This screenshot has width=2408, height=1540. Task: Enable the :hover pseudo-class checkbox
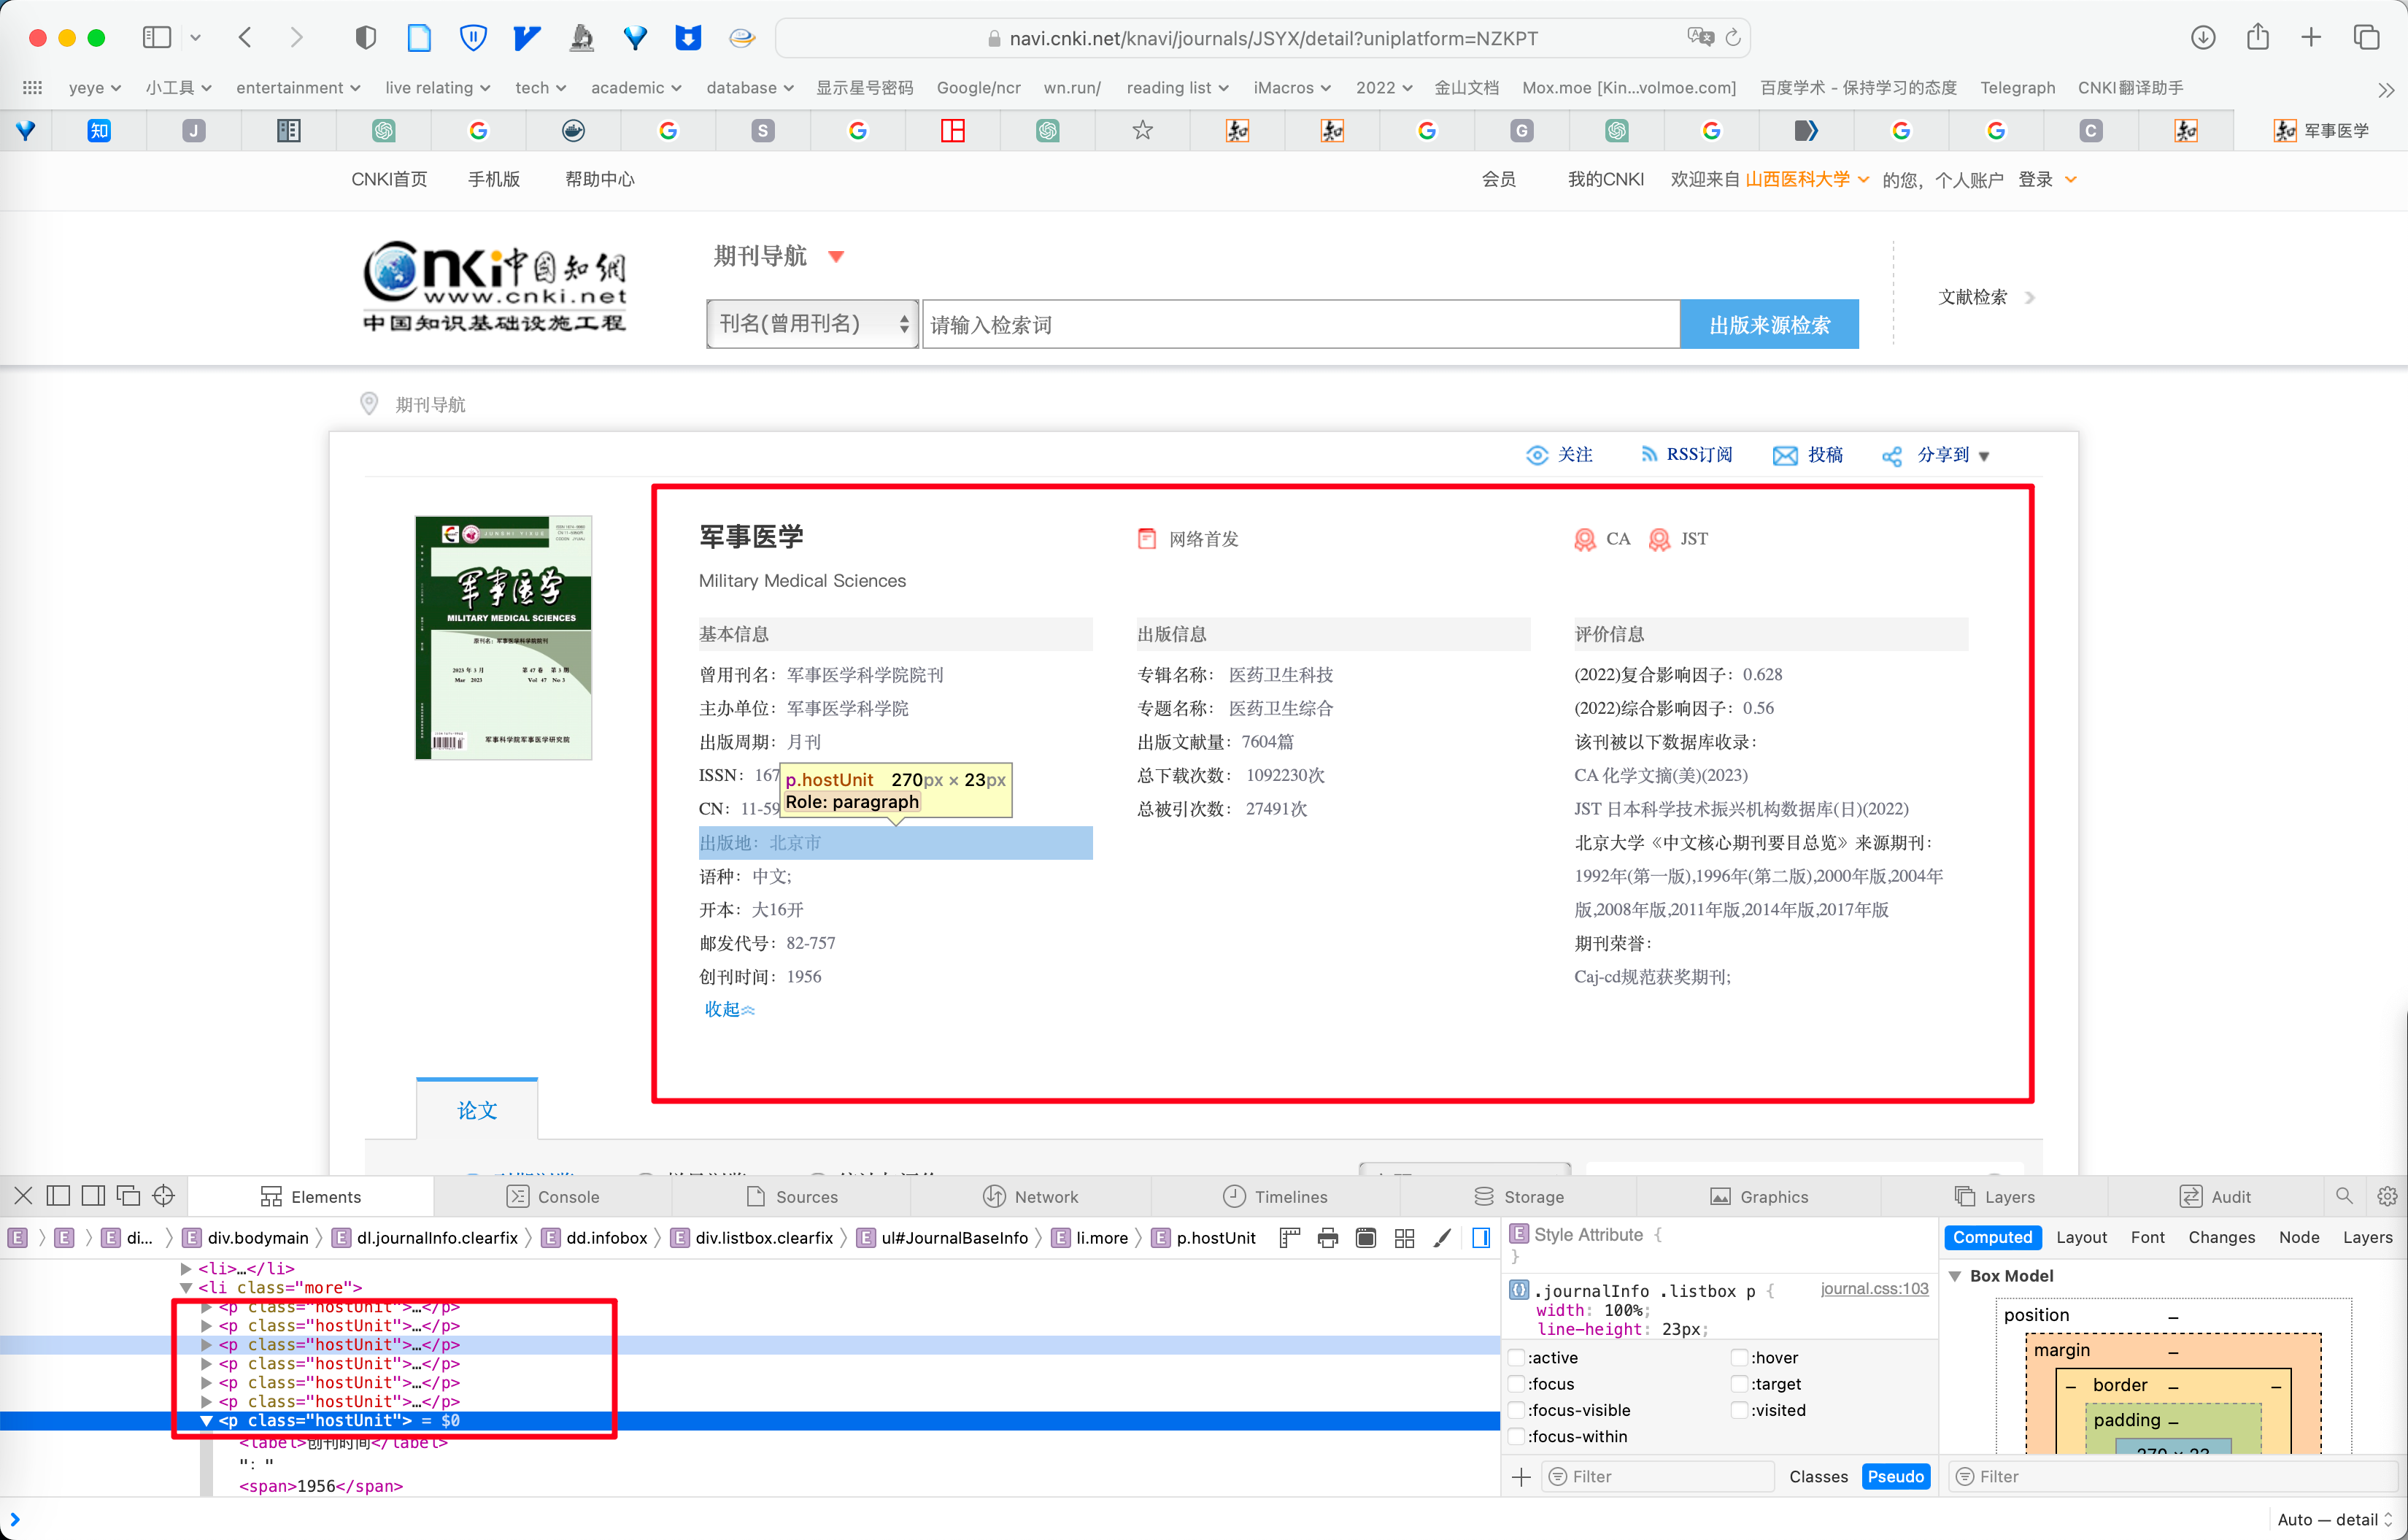click(1739, 1357)
